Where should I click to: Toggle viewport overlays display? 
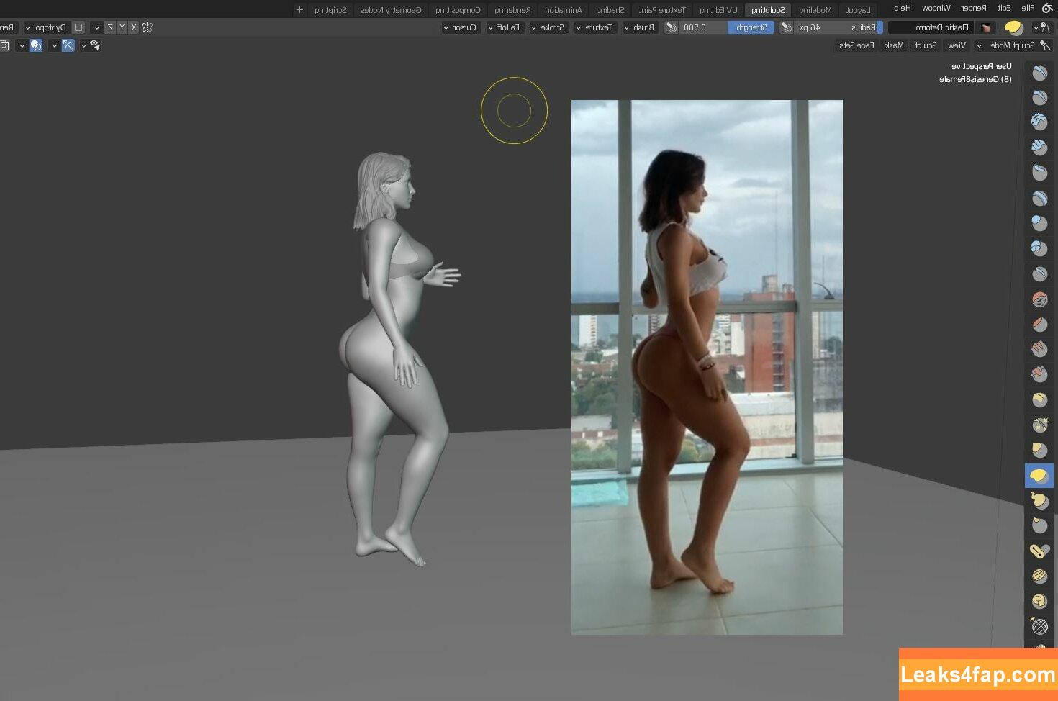(x=36, y=45)
